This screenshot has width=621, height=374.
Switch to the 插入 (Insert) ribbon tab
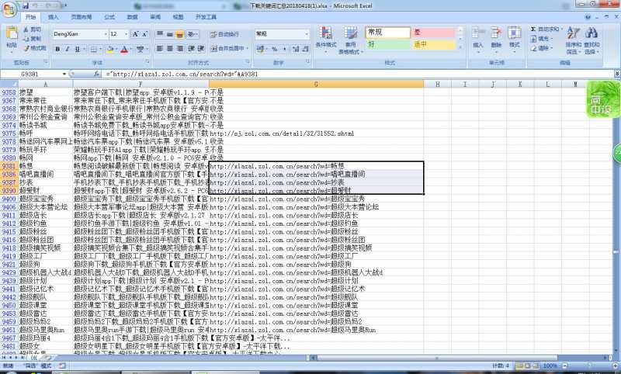(x=53, y=17)
